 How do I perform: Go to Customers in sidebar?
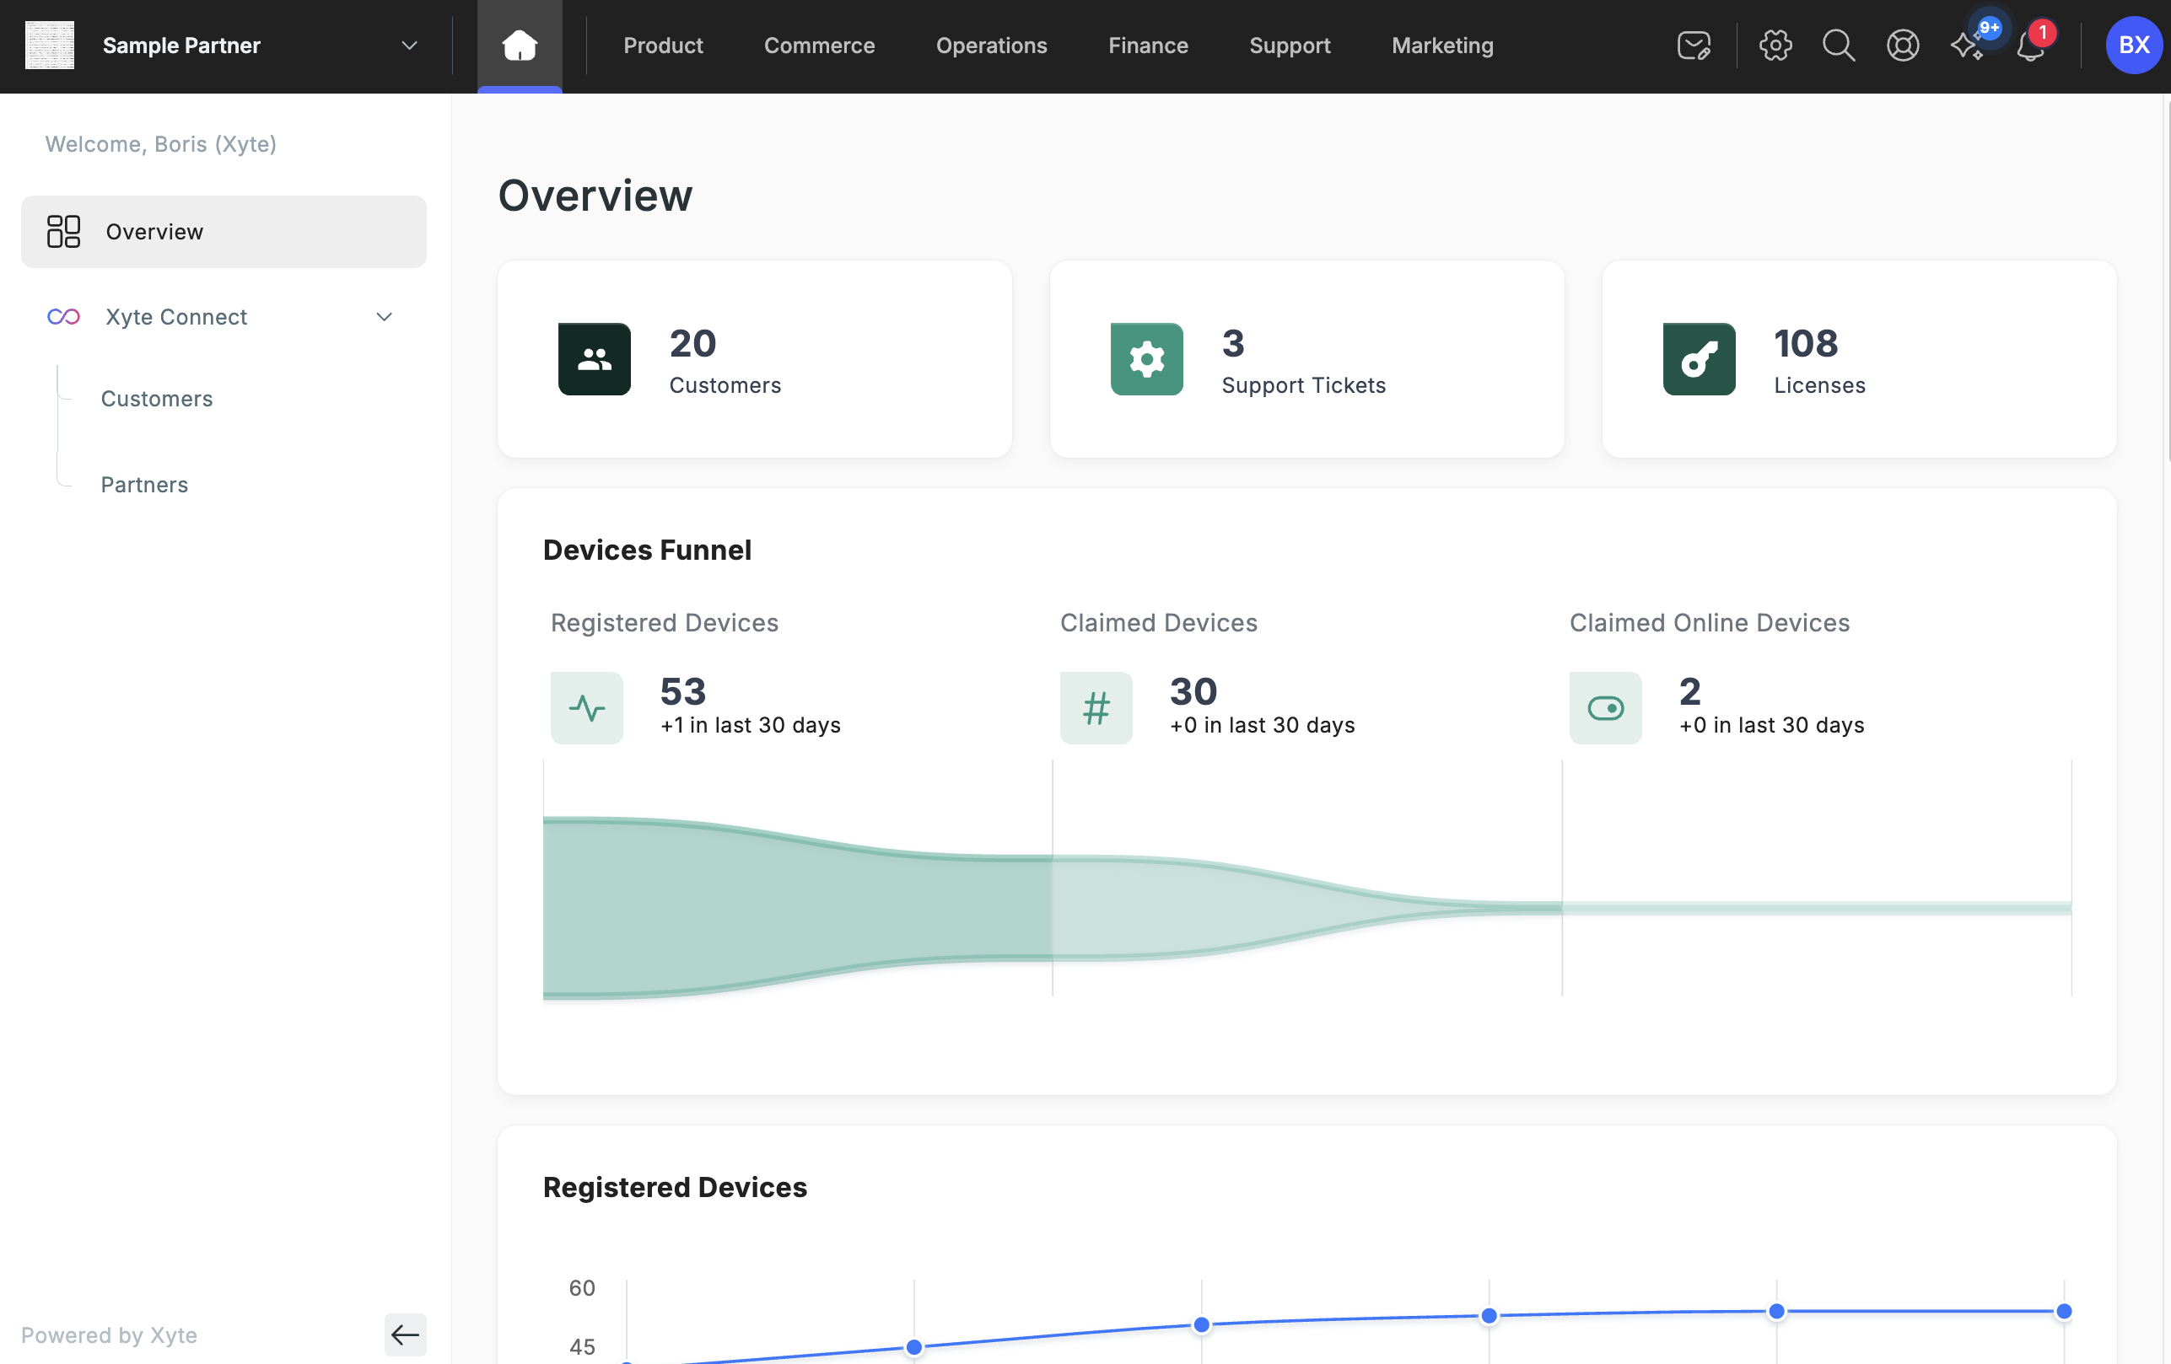point(157,398)
